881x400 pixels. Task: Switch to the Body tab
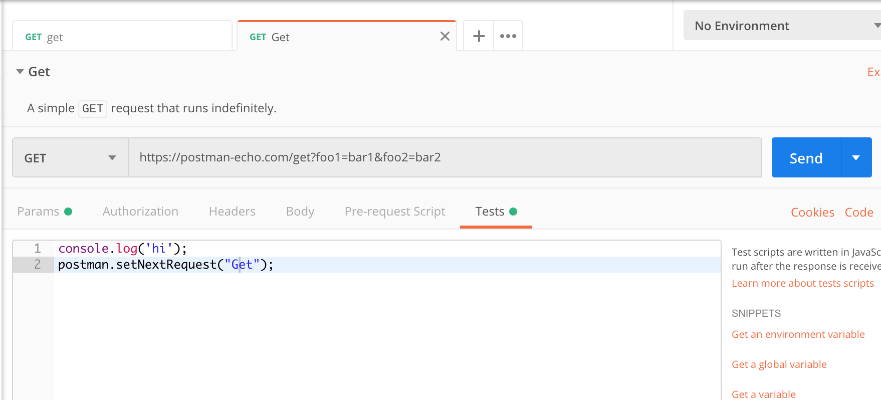coord(300,212)
